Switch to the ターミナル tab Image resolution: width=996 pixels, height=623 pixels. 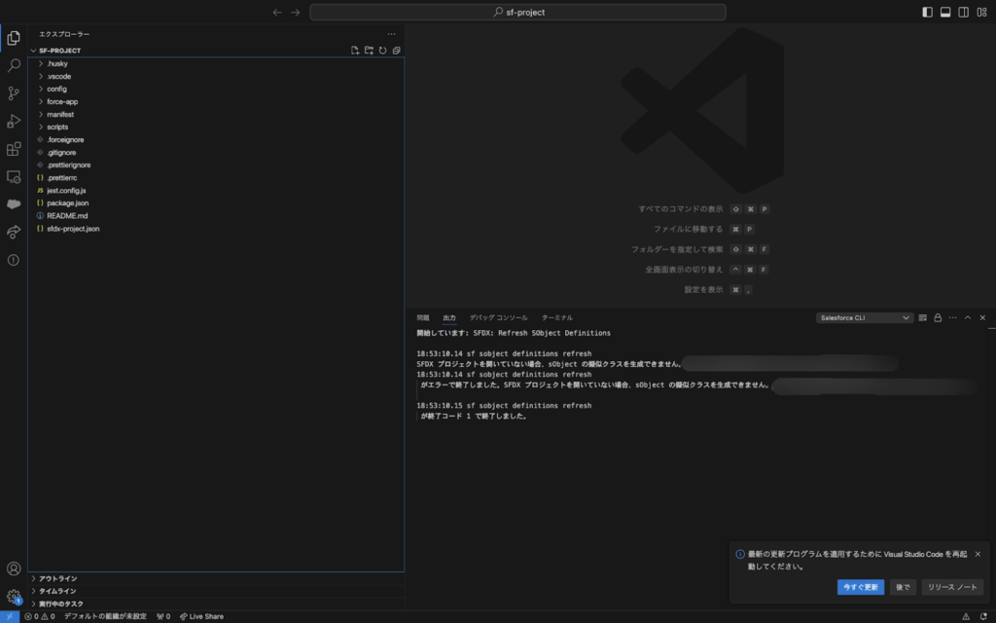coord(556,317)
